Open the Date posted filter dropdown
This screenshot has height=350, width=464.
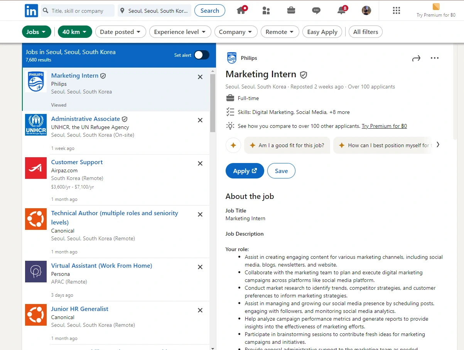pos(121,32)
